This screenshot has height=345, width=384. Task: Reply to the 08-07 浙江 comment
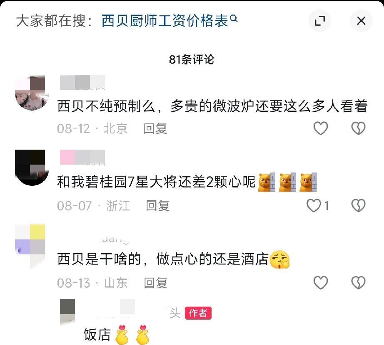point(158,206)
